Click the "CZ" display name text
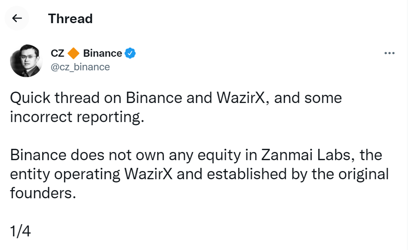The image size is (408, 250). click(x=57, y=53)
